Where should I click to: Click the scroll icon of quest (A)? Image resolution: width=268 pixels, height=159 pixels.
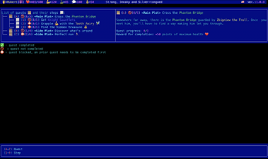point(11,16)
